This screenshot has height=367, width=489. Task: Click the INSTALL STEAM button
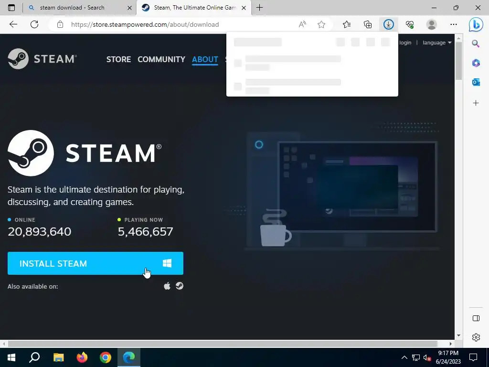tap(96, 263)
